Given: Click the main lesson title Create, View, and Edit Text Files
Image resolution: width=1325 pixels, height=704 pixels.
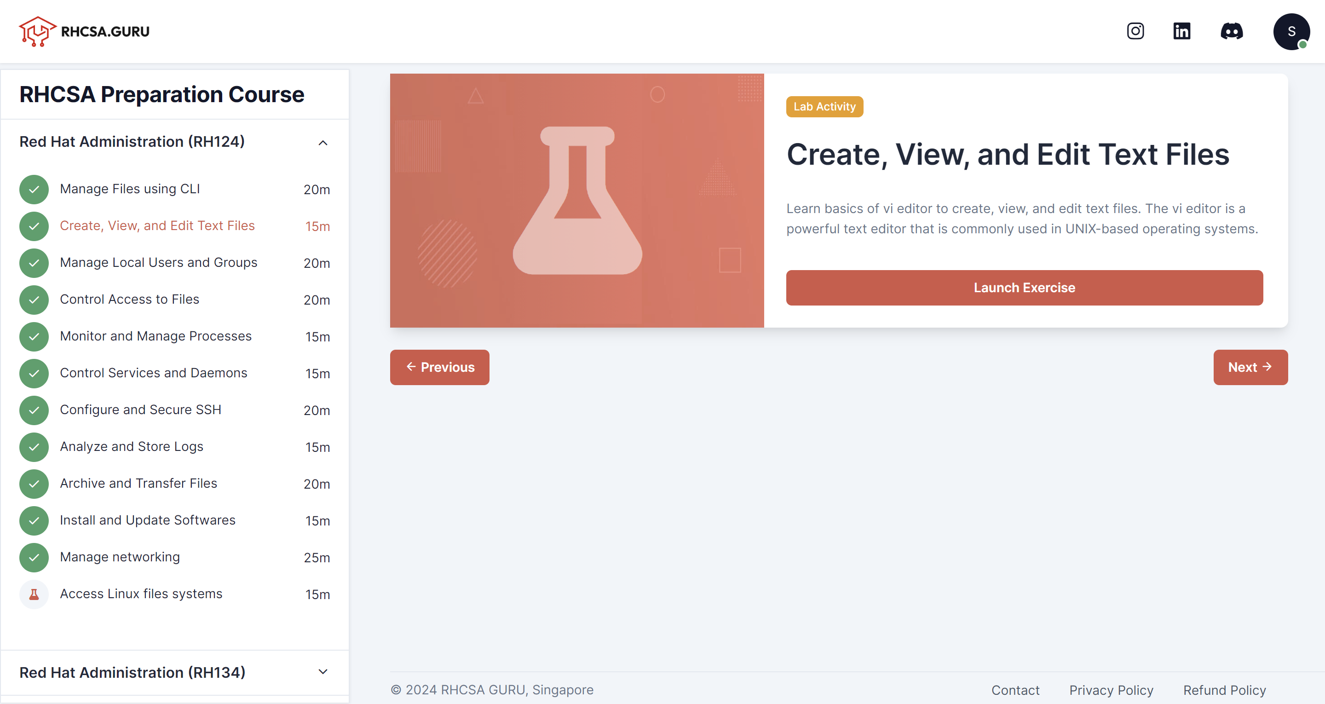Looking at the screenshot, I should [1008, 155].
